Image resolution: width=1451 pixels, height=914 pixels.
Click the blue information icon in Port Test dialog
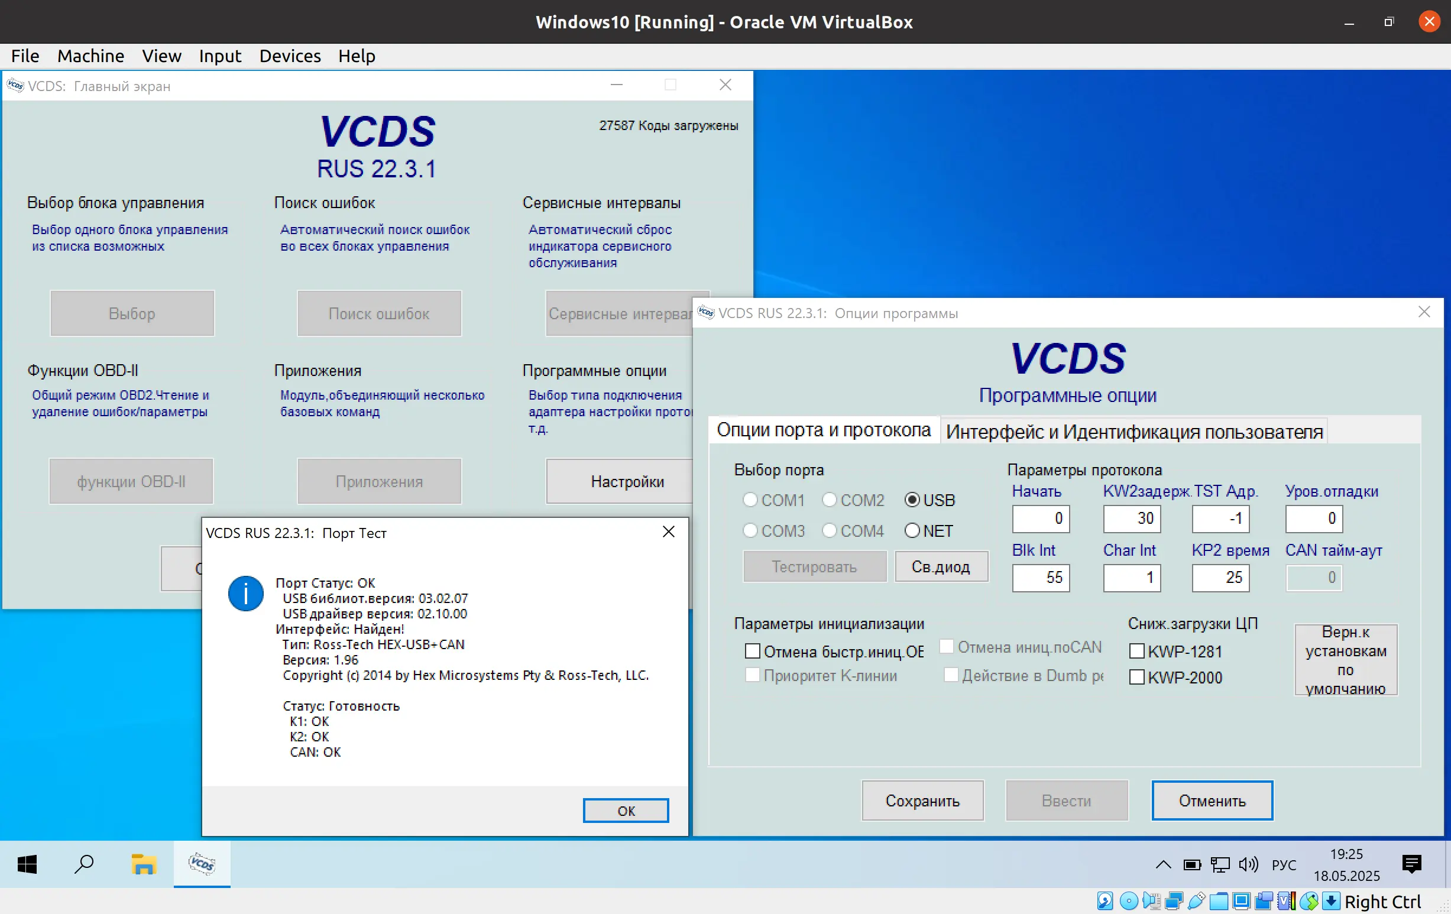[x=245, y=594]
